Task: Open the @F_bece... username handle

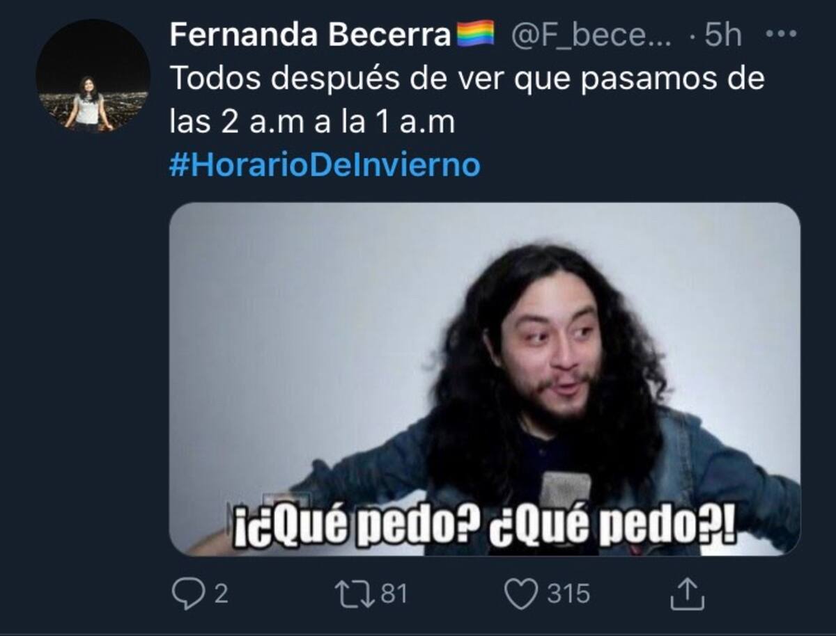Action: pos(591,35)
